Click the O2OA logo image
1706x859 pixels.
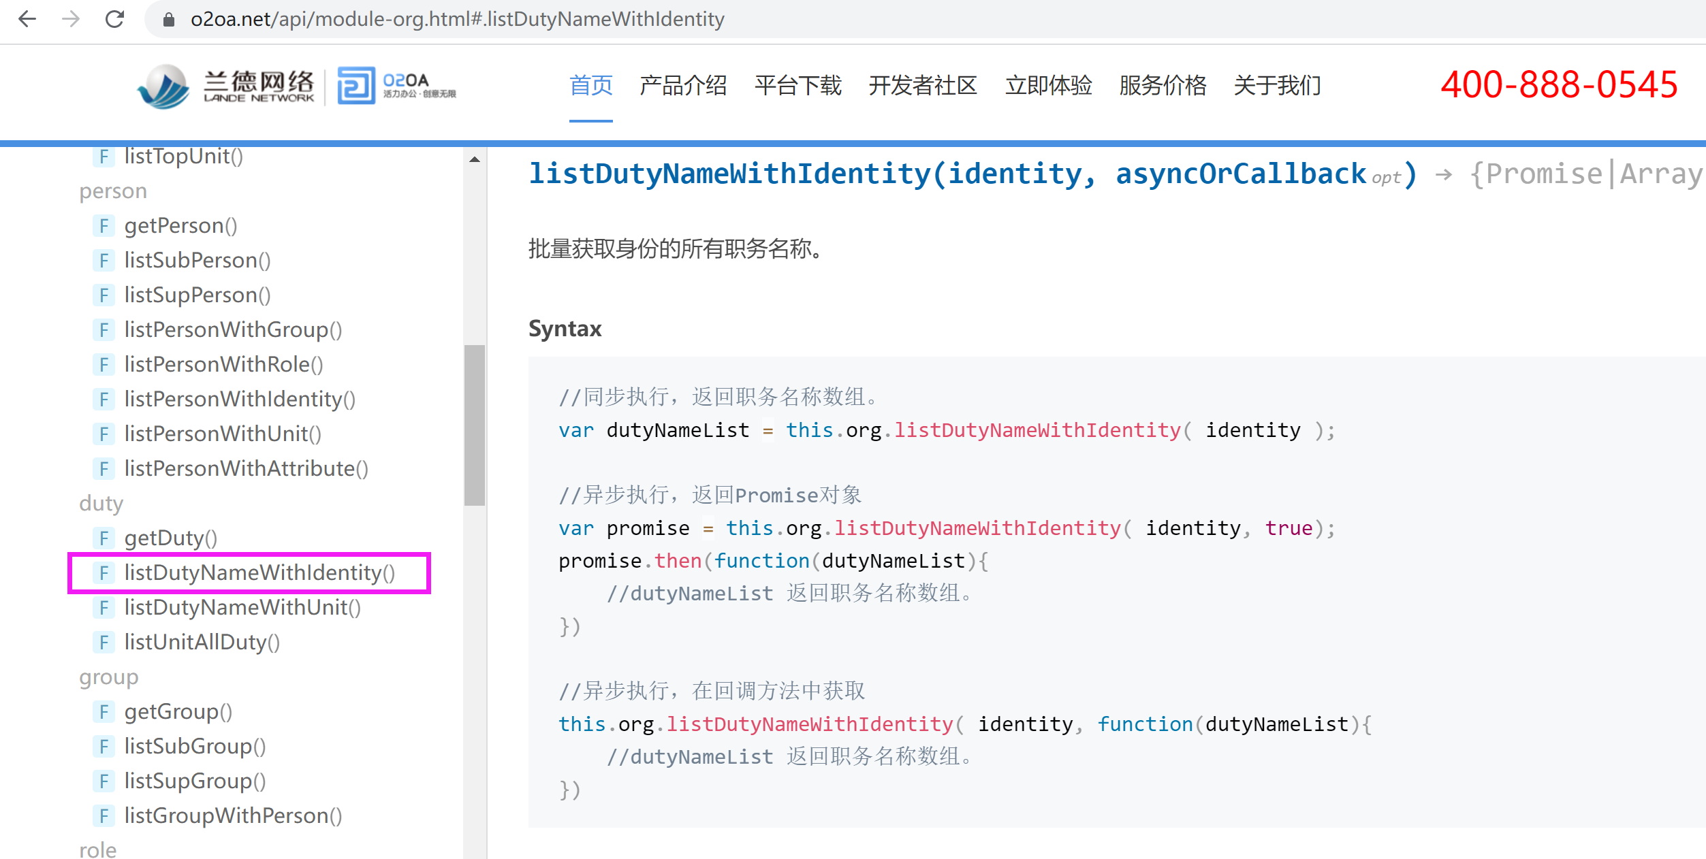(396, 86)
